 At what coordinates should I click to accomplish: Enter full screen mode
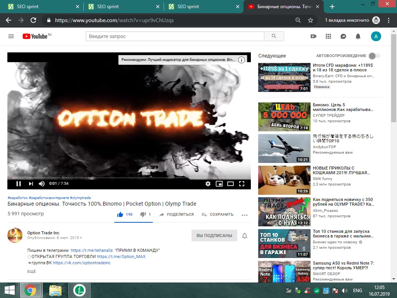(242, 184)
